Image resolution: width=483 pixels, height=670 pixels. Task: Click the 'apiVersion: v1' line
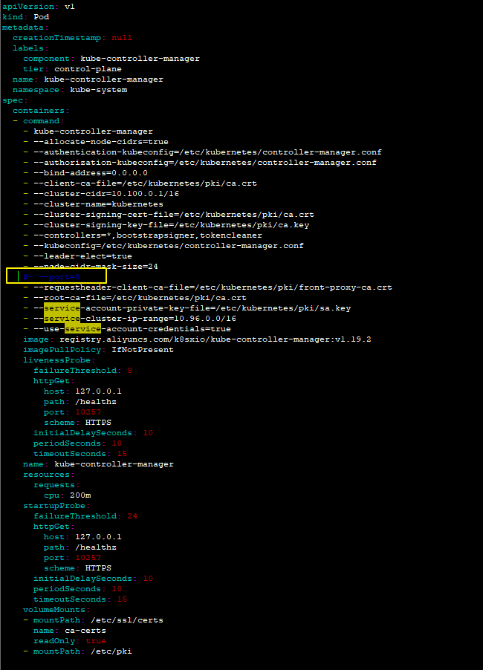[39, 7]
